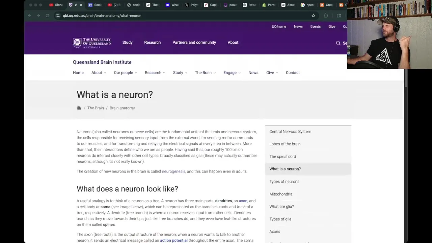Open Partners and community menu
Viewport: 432px width, 243px height.
tap(194, 43)
